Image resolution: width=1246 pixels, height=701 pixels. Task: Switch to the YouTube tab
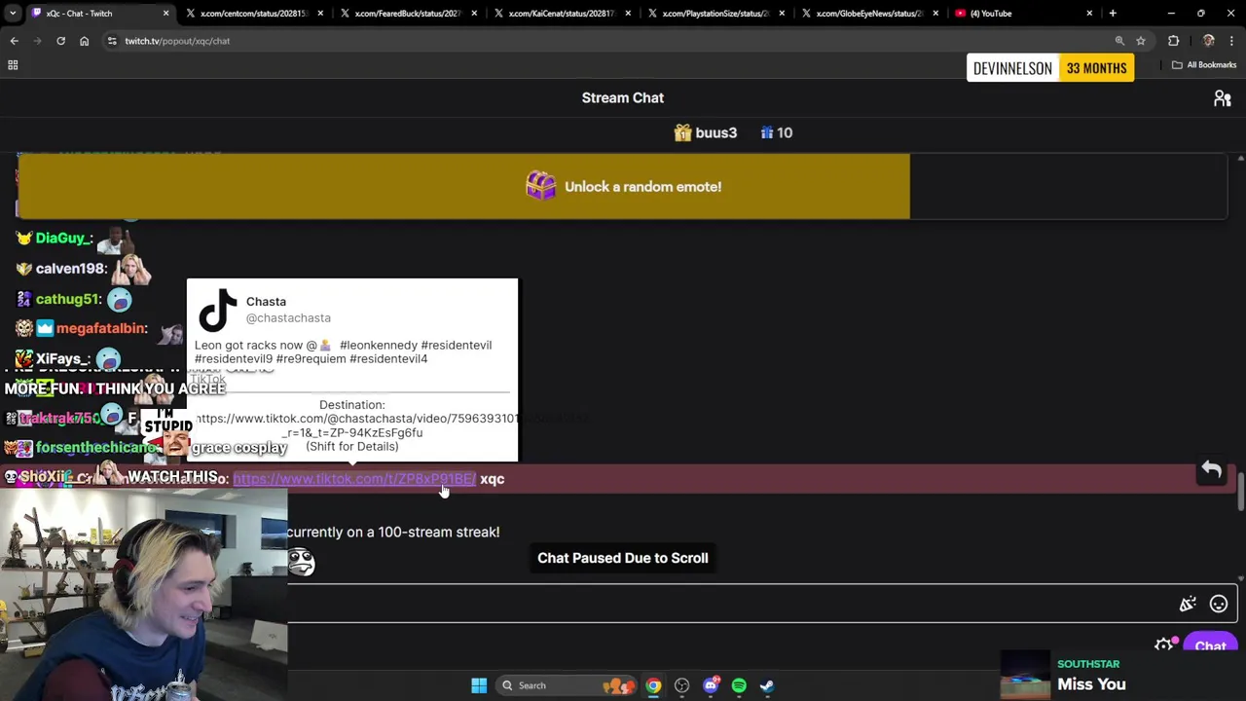tap(1024, 14)
